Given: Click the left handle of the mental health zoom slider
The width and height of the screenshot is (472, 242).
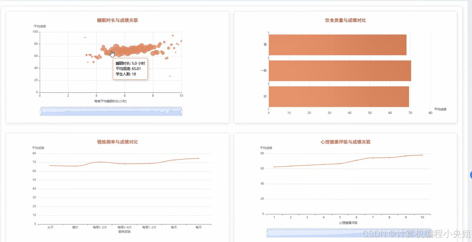Looking at the screenshot, I should click(x=267, y=234).
